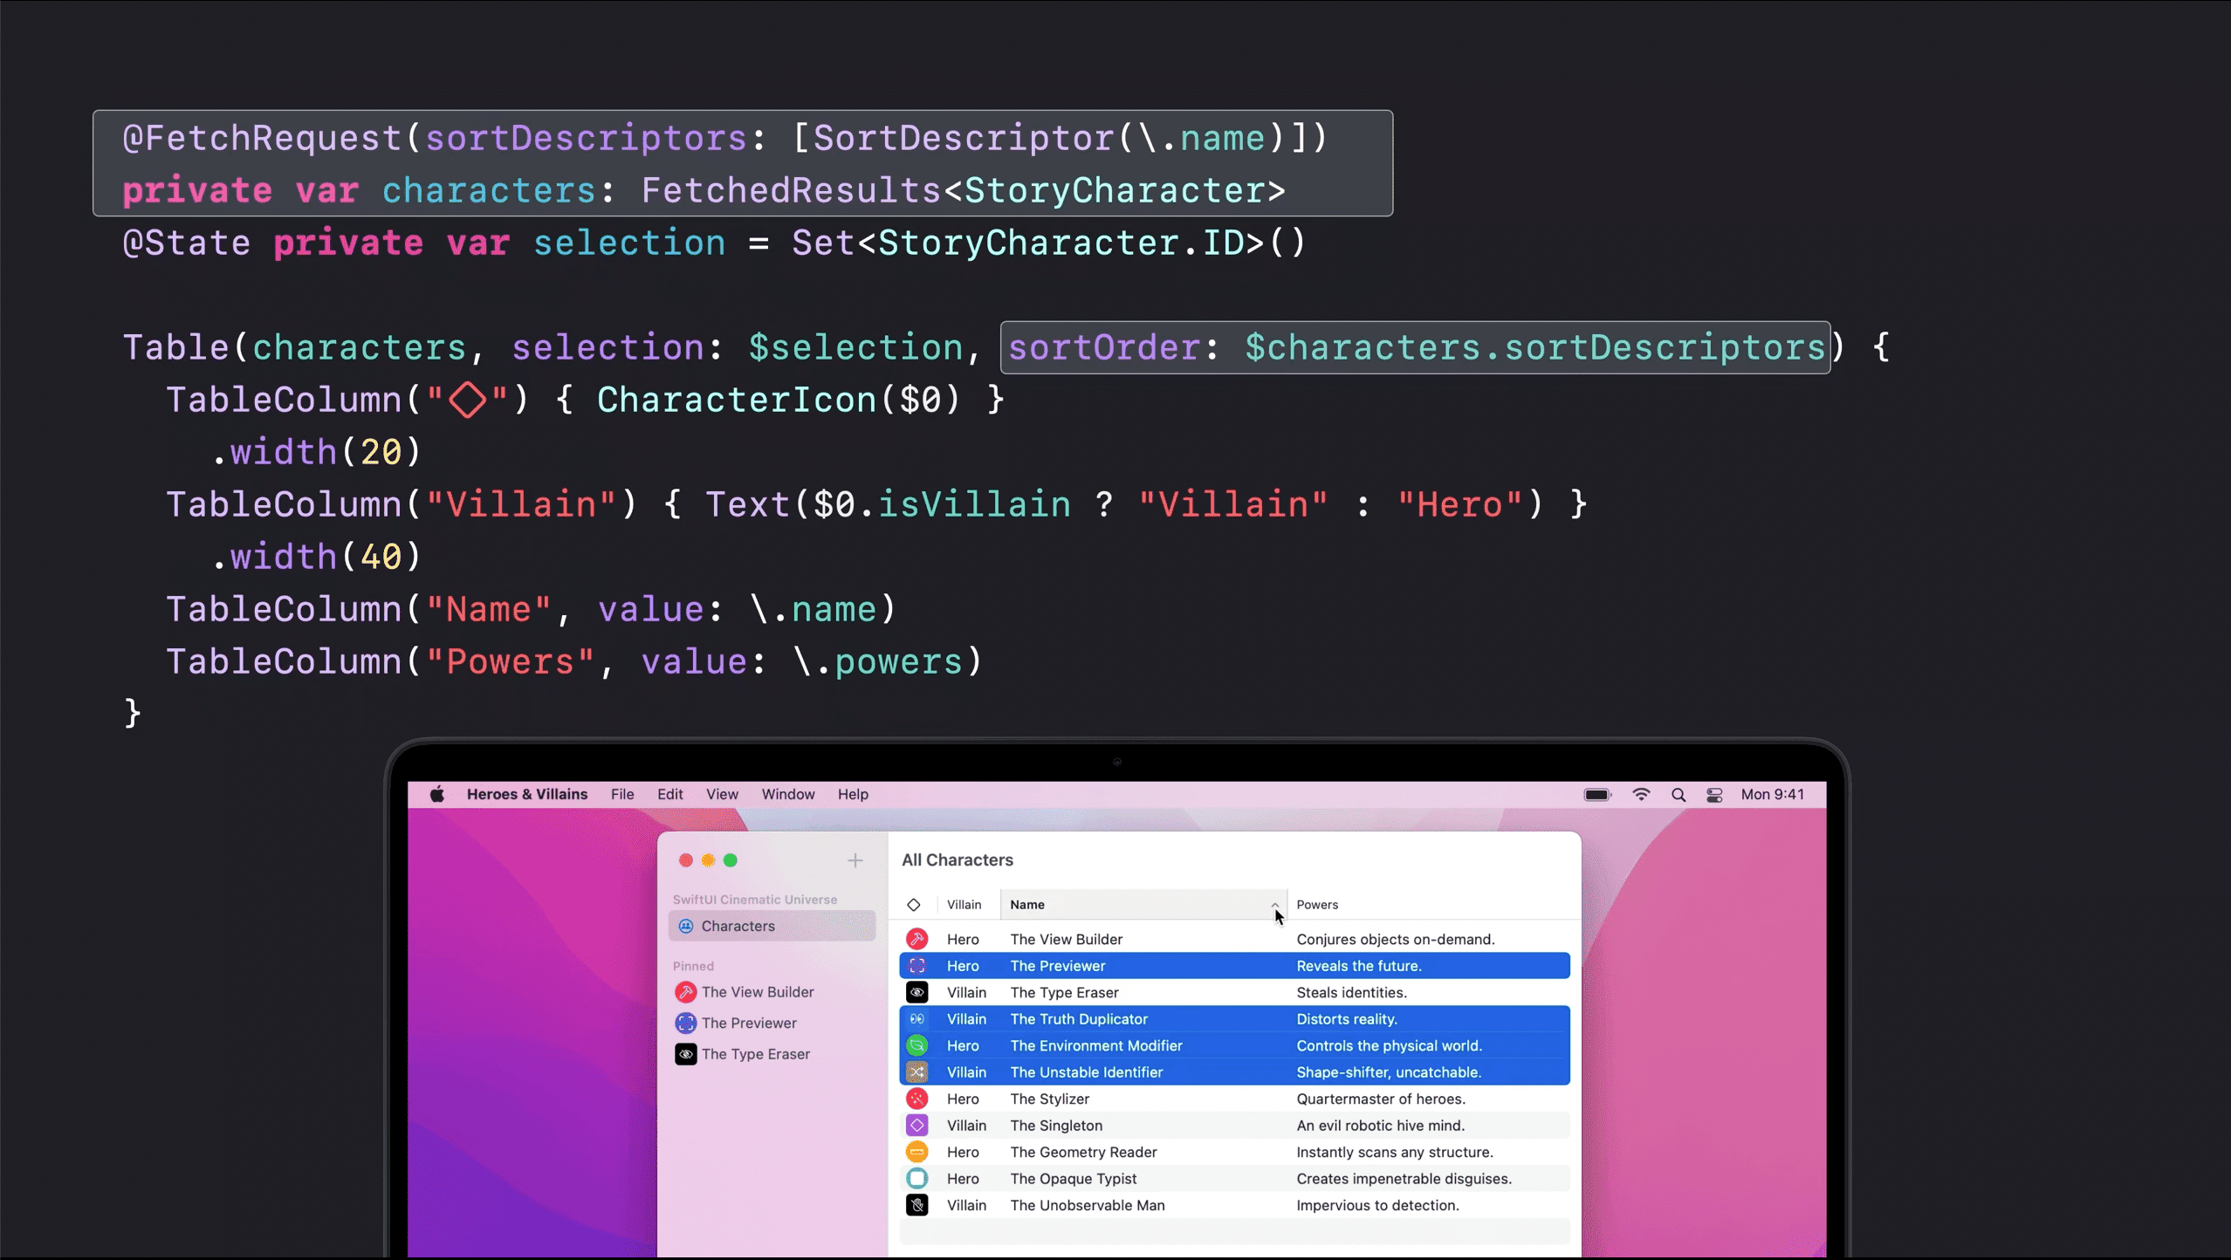Open the Edit menu
Viewport: 2231px width, 1260px height.
670,794
